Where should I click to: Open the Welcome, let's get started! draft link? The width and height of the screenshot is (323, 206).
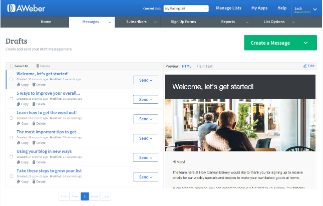click(43, 74)
